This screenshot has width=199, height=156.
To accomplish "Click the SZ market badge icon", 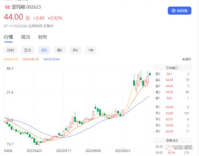I will 8,7.
